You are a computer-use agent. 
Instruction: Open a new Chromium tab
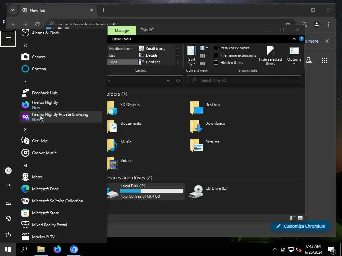point(104,10)
